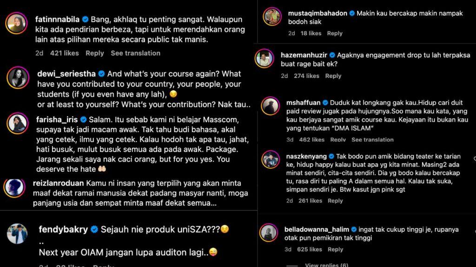See translation of mshaffuan's comment
Viewport: 476px width, 267px height.
[x=372, y=140]
